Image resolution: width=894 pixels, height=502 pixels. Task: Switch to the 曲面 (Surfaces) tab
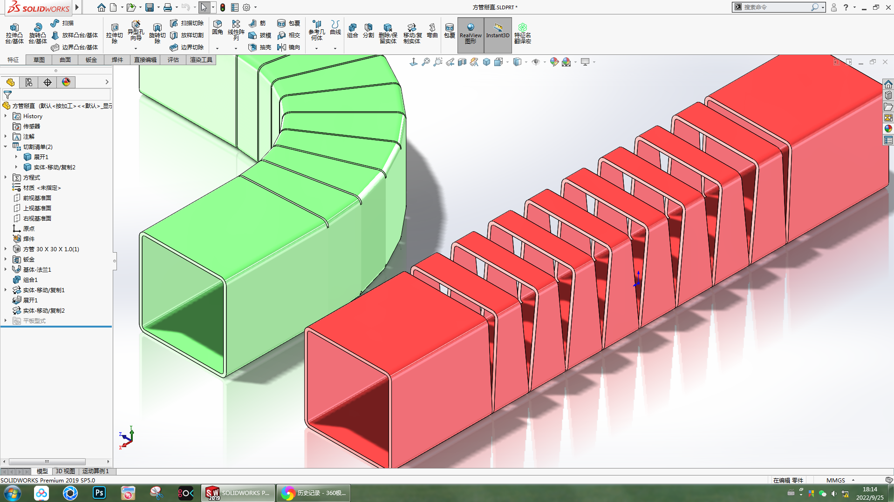click(x=65, y=60)
